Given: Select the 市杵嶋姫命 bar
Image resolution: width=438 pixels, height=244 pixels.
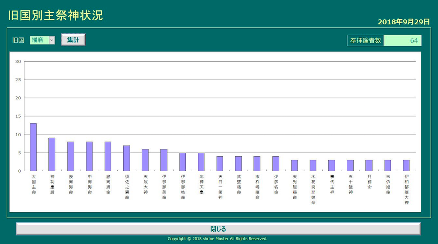Looking at the screenshot, I should click(257, 164).
